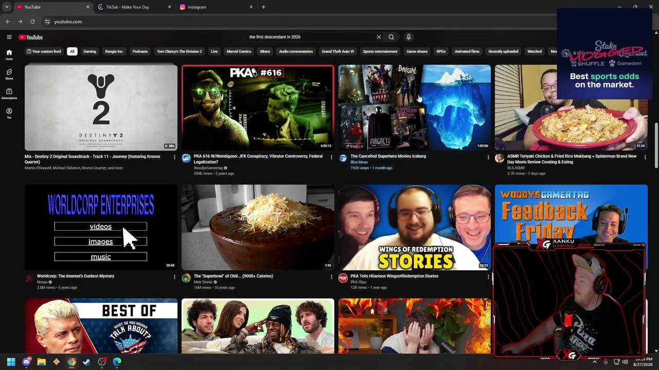
Task: Open Matt Stonie channel avatar
Action: click(186, 278)
